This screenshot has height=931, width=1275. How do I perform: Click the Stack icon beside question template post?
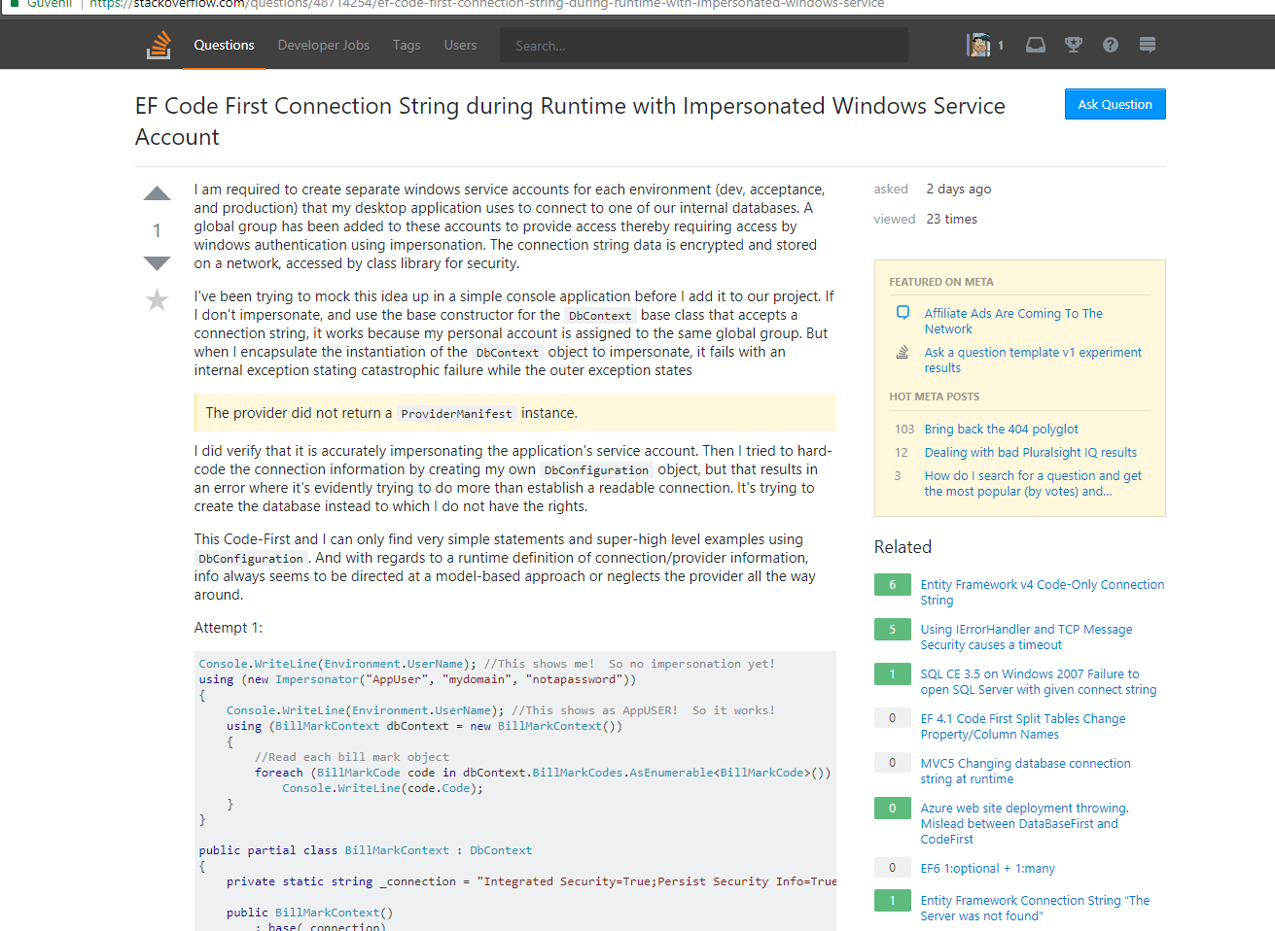click(x=903, y=352)
